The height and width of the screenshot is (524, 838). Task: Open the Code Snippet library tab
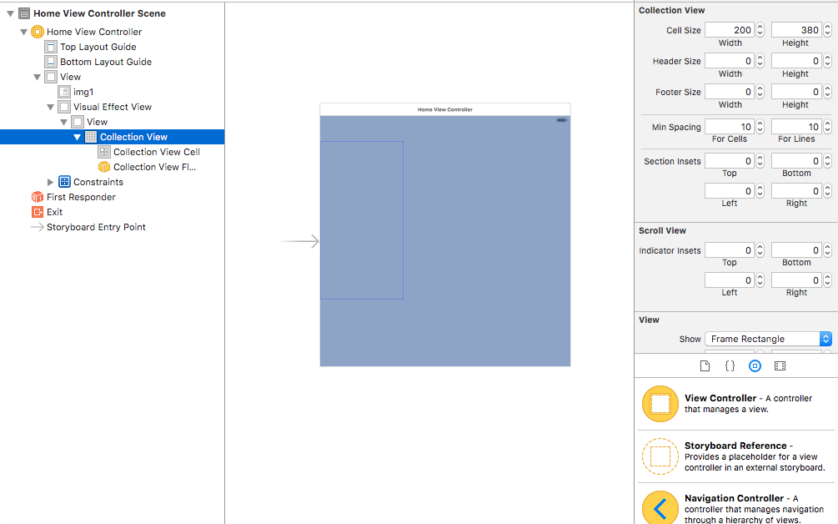coord(730,365)
